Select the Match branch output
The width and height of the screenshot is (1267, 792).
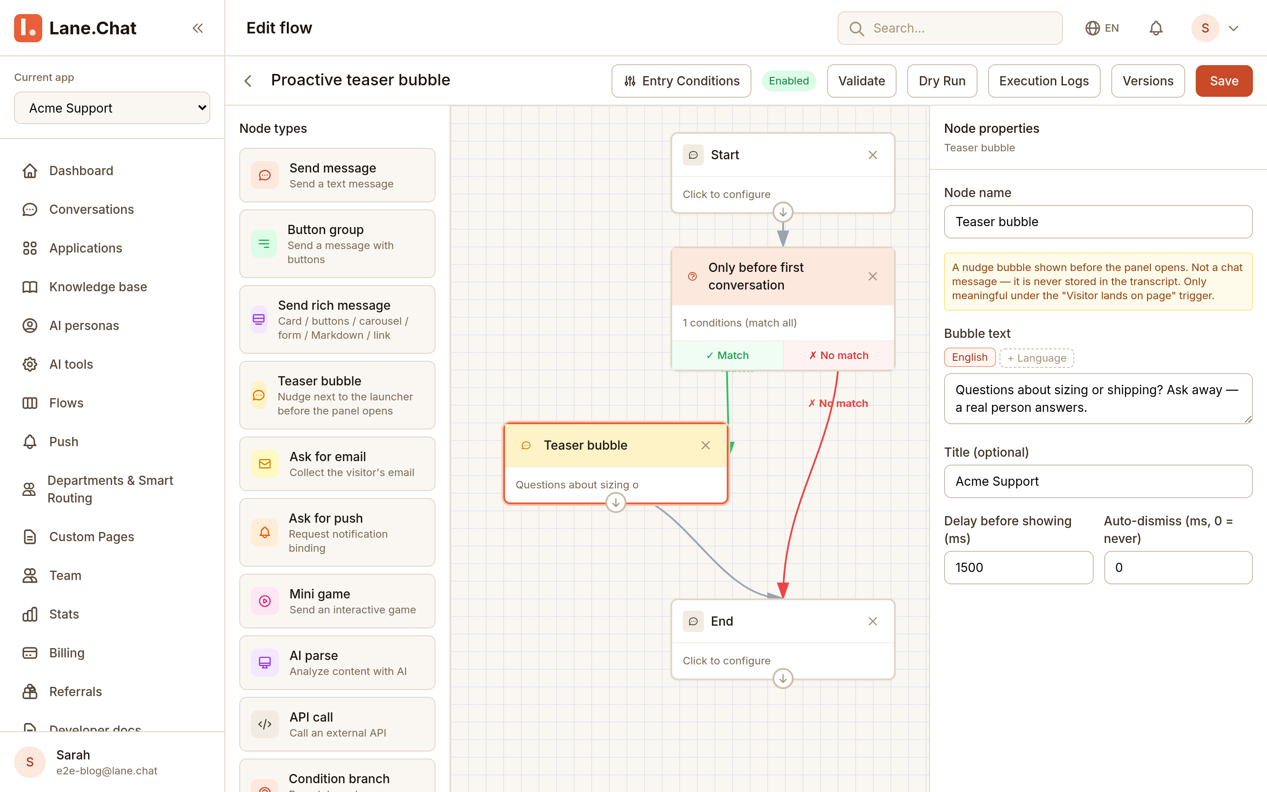click(727, 355)
